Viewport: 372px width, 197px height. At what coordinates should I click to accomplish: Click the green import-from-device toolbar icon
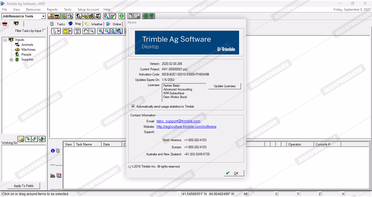pyautogui.click(x=145, y=16)
